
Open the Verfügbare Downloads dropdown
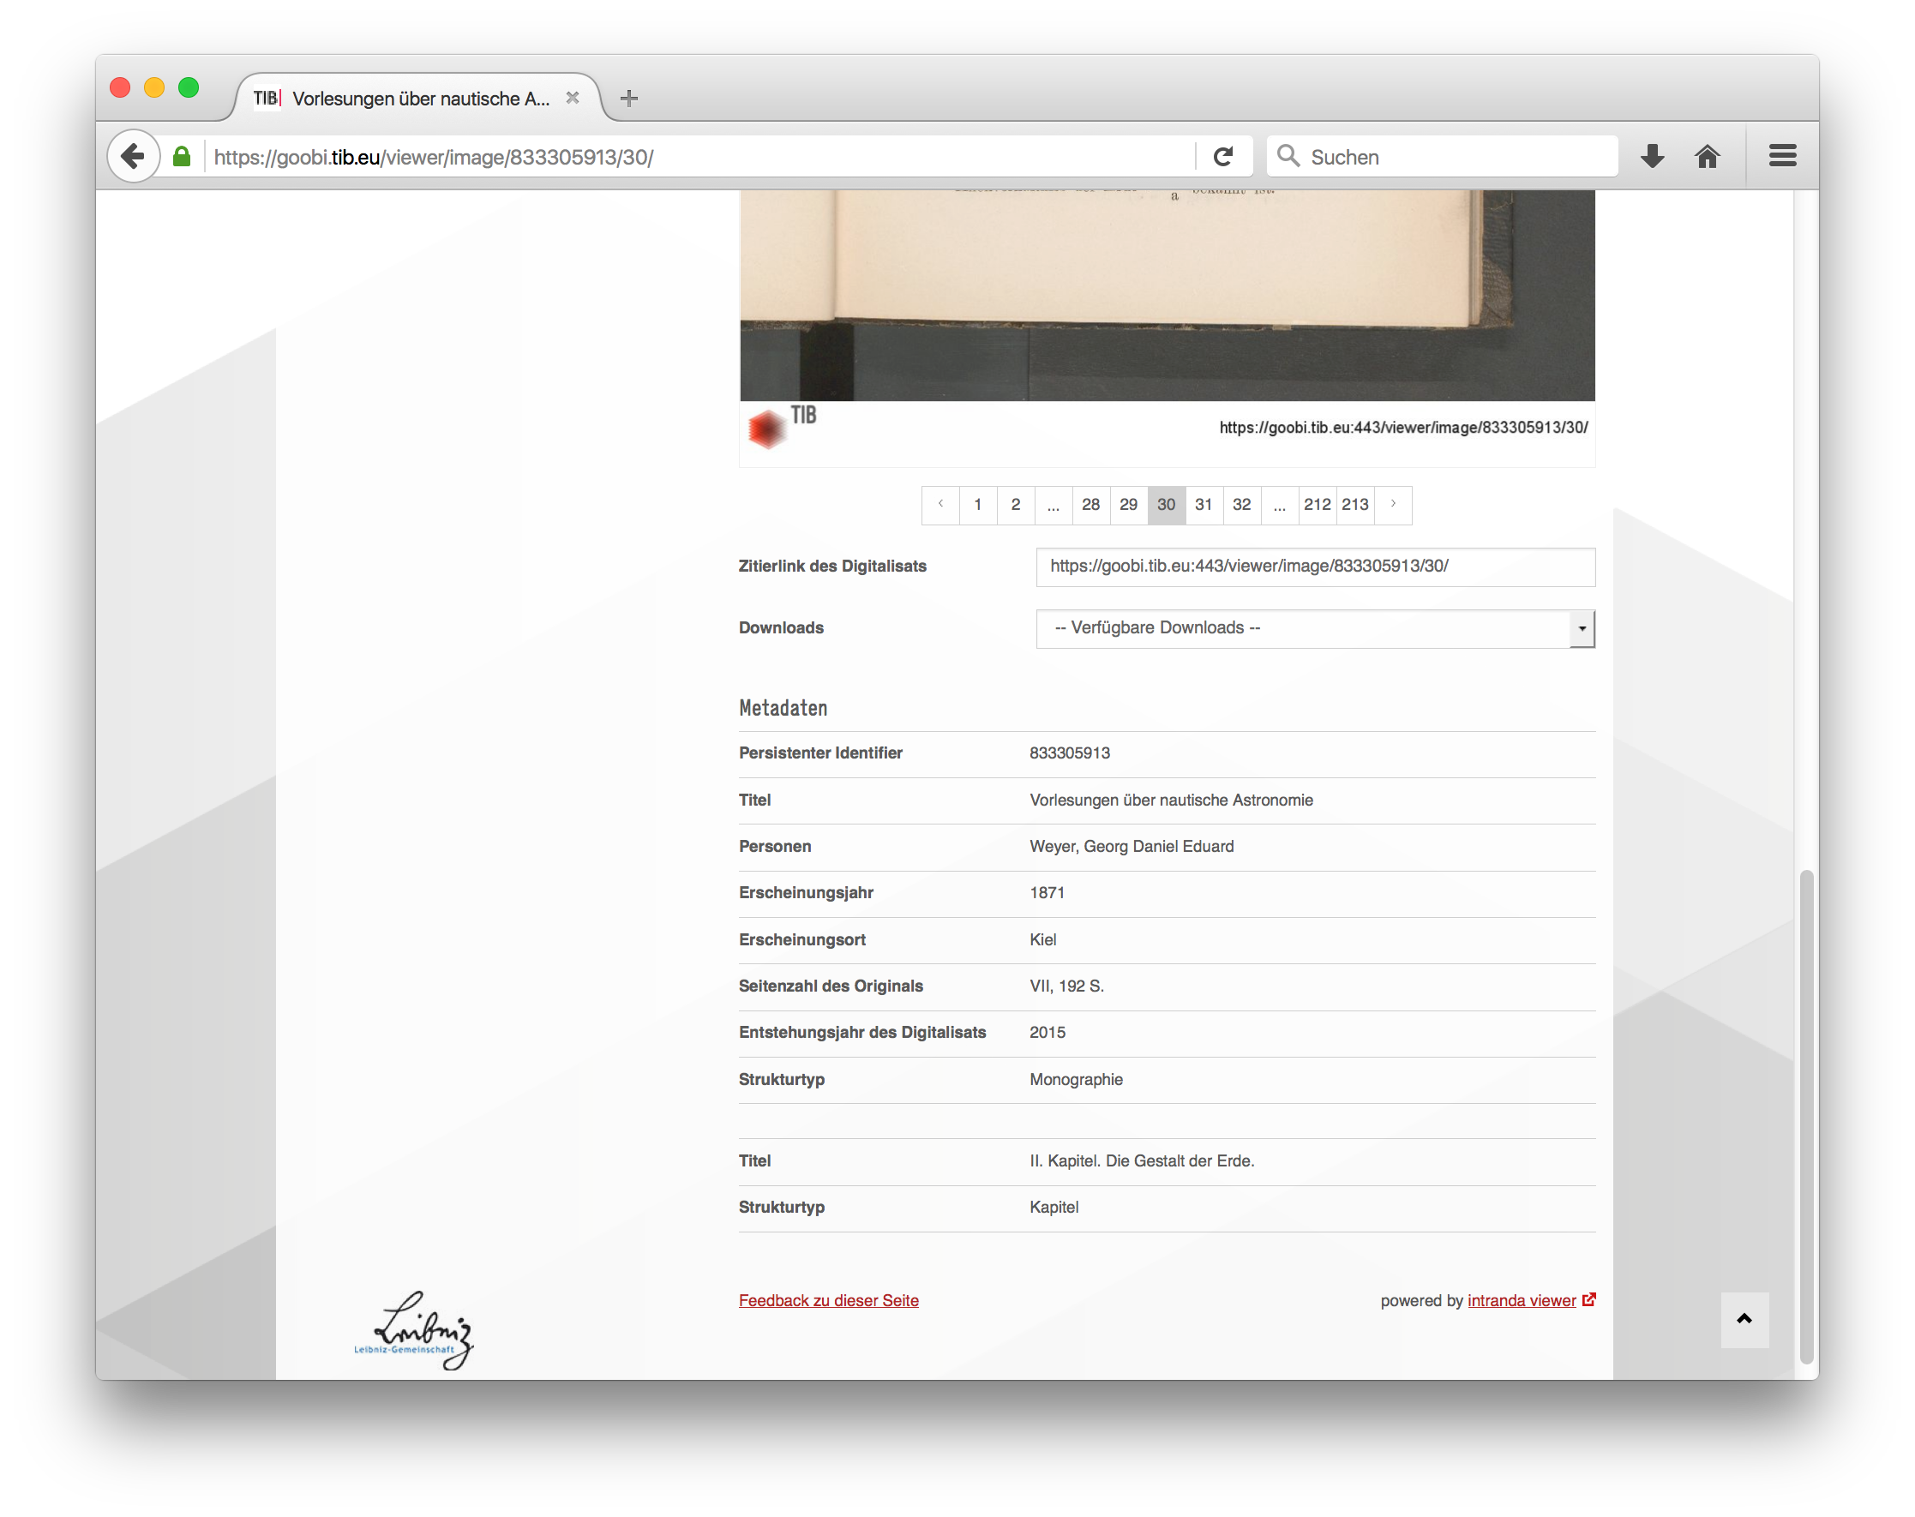(x=1316, y=628)
